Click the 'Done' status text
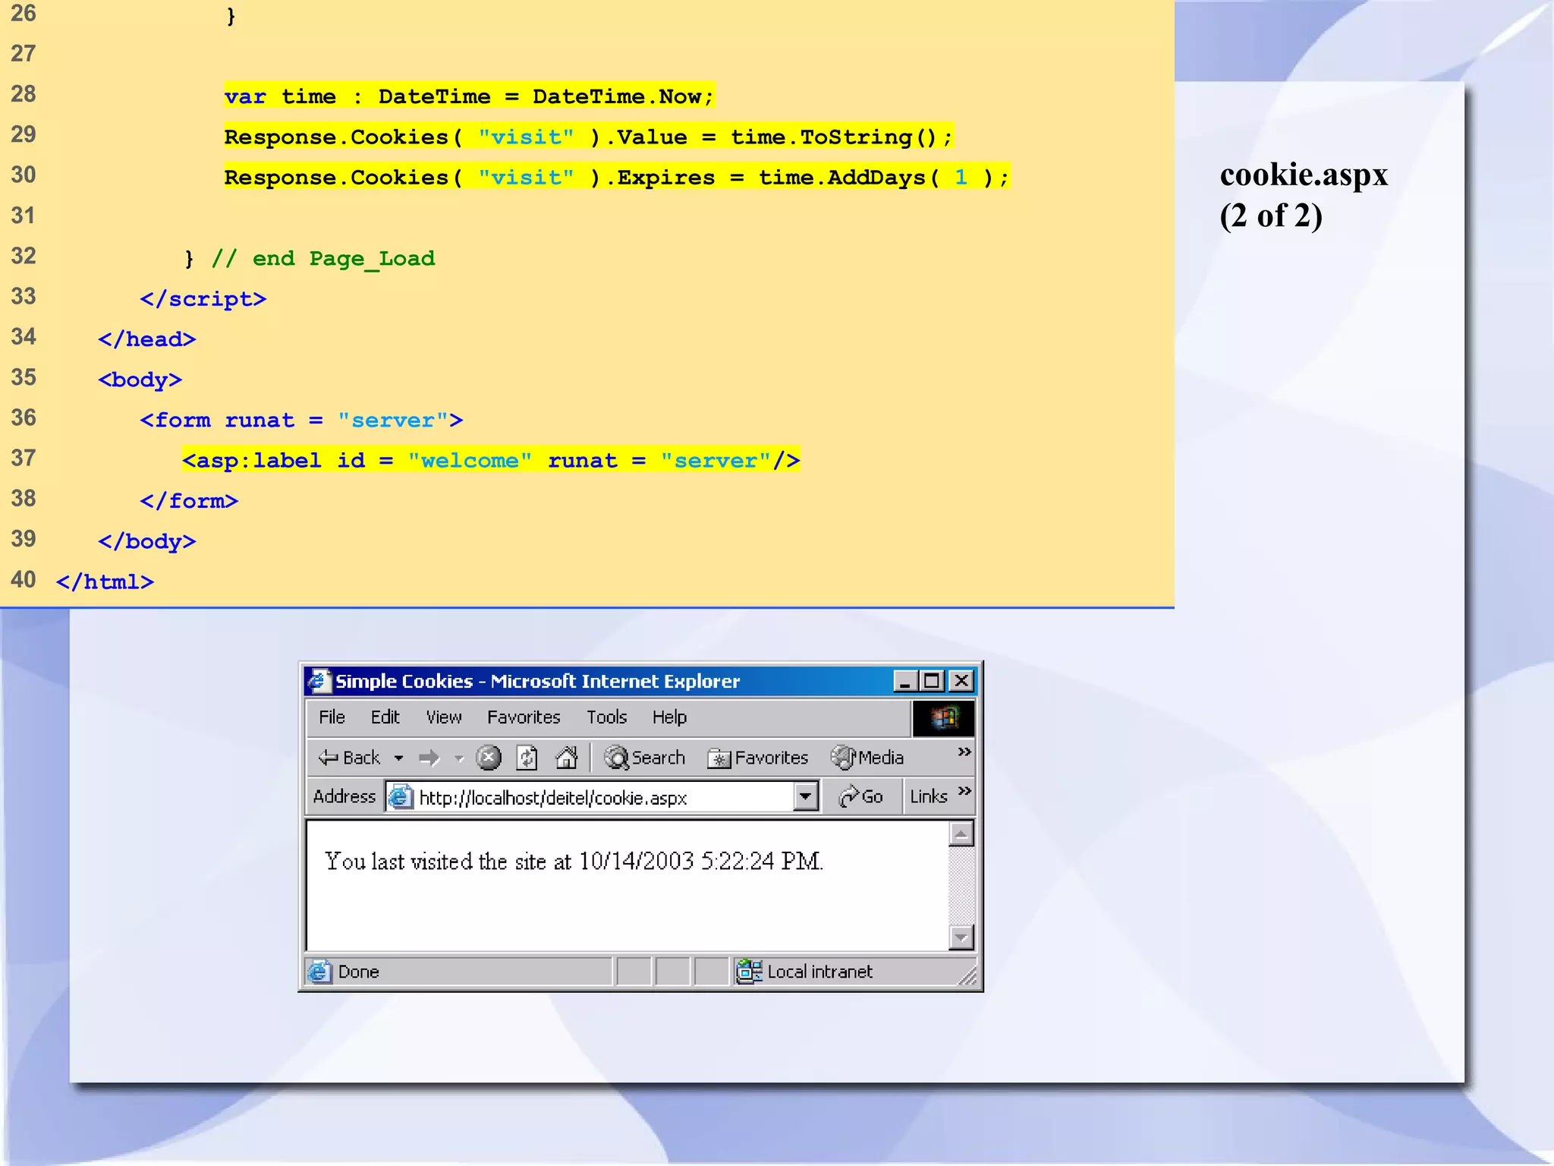This screenshot has width=1554, height=1166. click(358, 972)
